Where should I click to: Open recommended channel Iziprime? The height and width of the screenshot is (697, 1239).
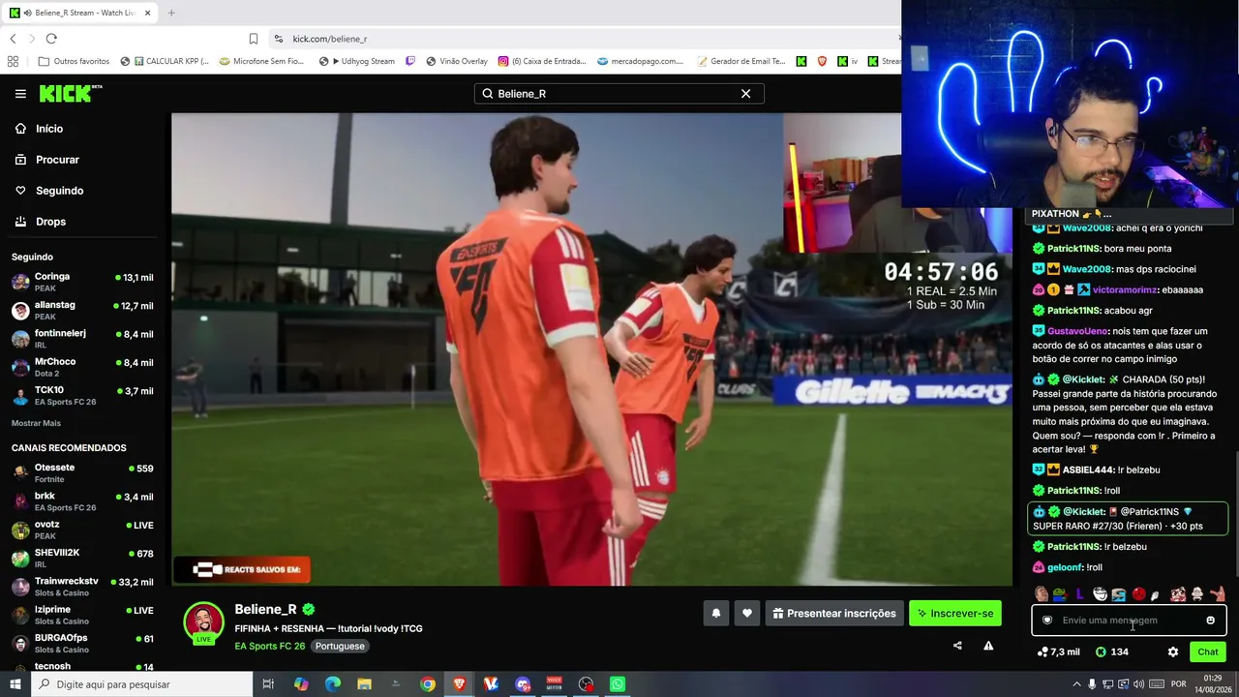click(x=82, y=615)
